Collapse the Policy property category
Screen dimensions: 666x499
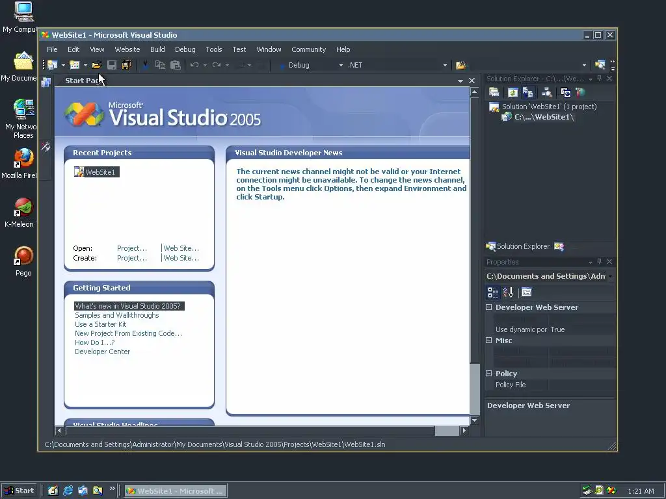pyautogui.click(x=489, y=374)
